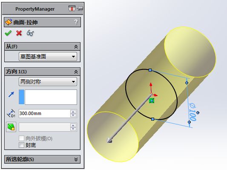Open the 两侧对称 end condition dropdown
This screenshot has width=227, height=170.
coord(48,82)
